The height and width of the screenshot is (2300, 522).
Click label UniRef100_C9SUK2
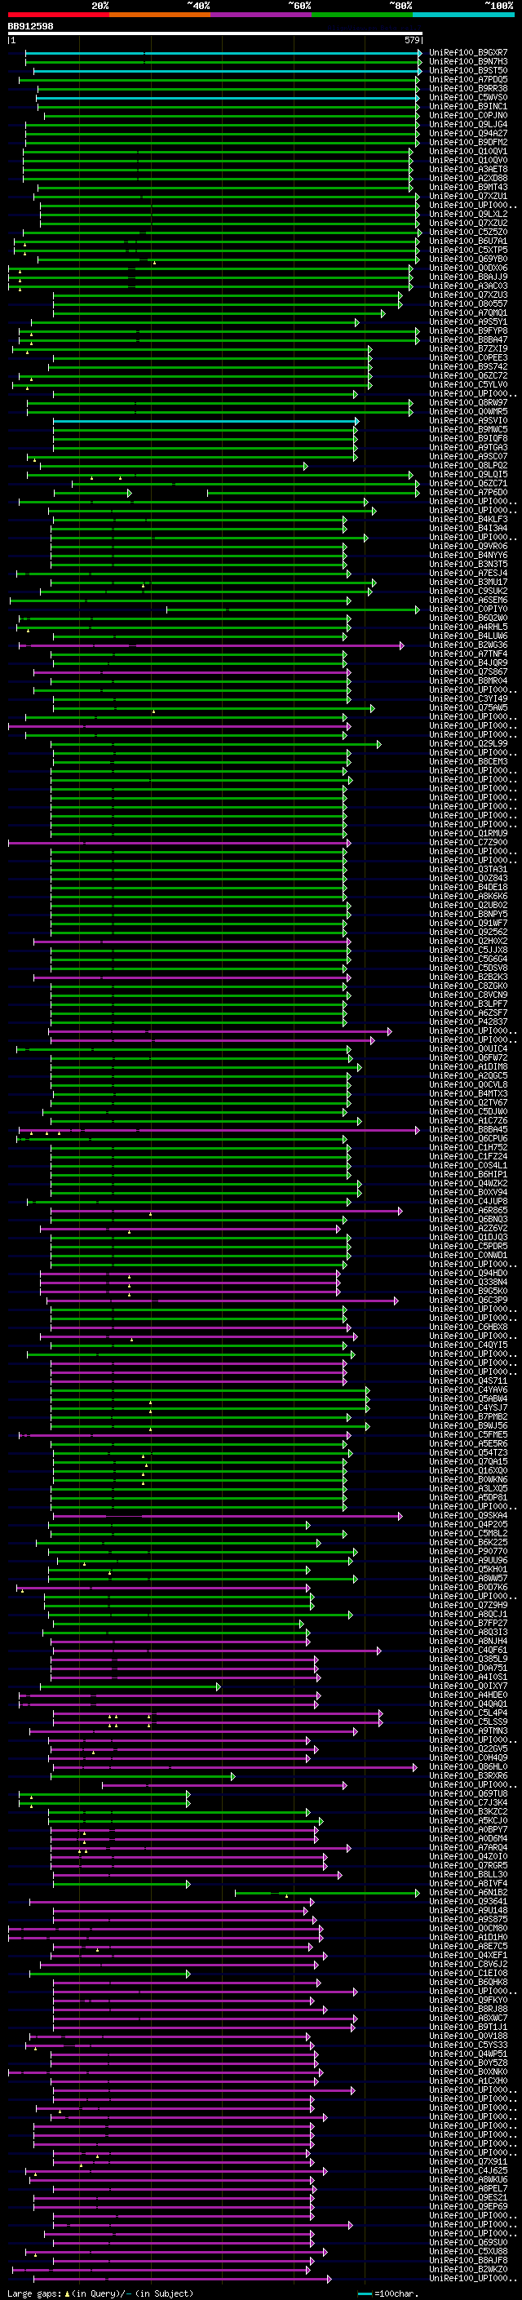tap(468, 591)
